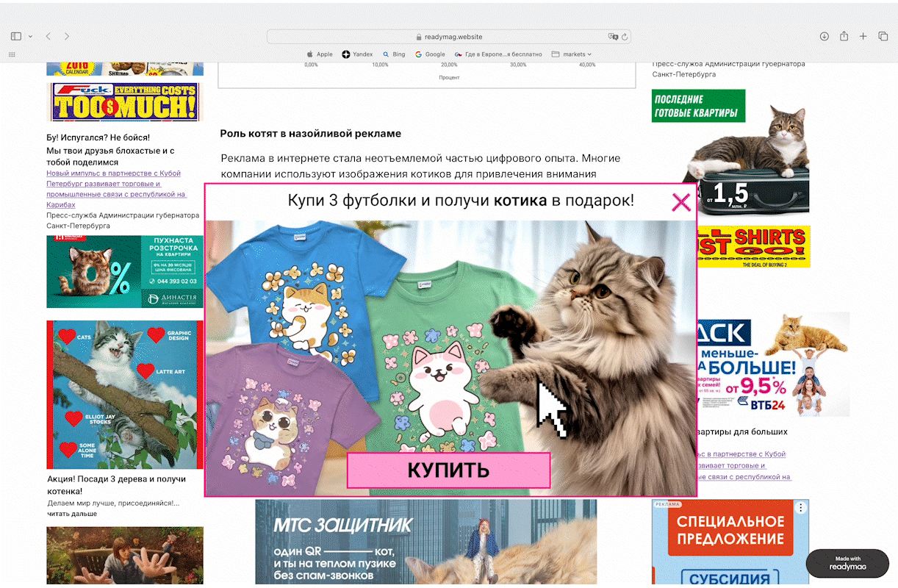Expand the markets bookmarks folder
This screenshot has height=588, width=898.
(x=571, y=54)
